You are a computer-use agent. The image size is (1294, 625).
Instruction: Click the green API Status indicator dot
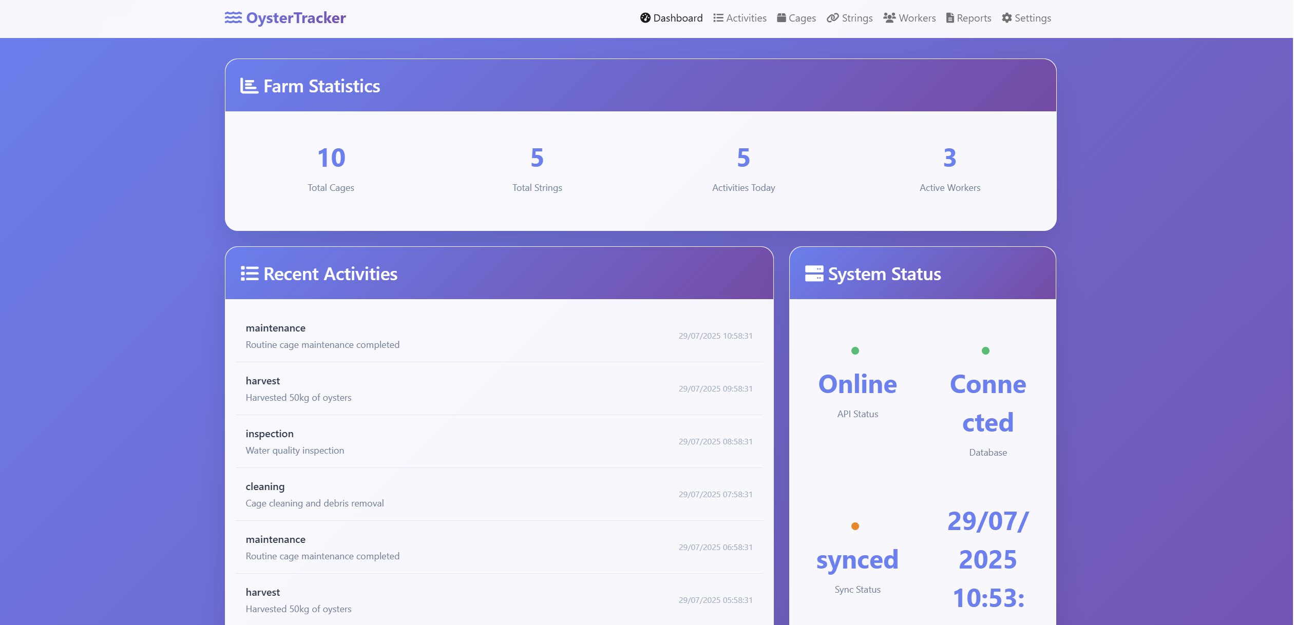coord(855,351)
